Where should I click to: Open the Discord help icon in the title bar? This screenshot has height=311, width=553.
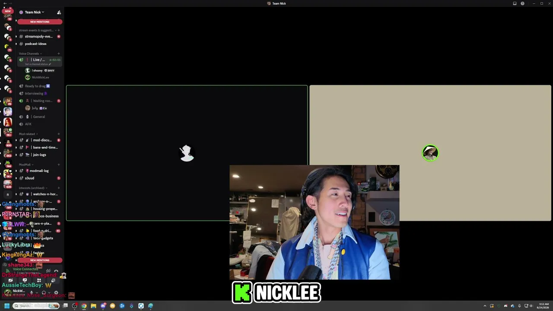click(522, 3)
